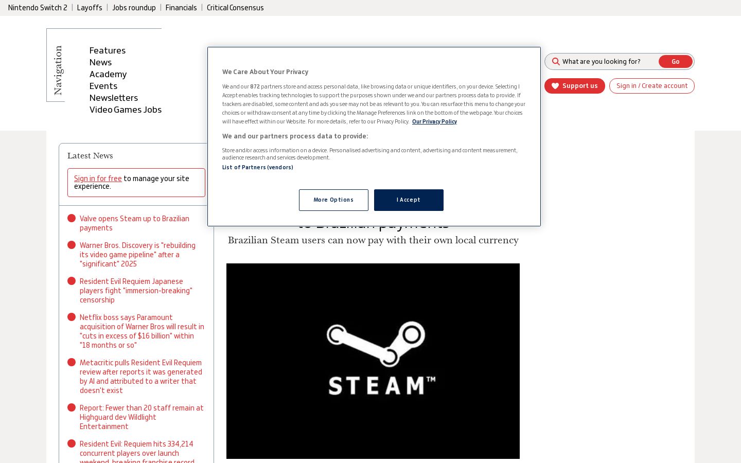Click the I Accept button

(409, 200)
